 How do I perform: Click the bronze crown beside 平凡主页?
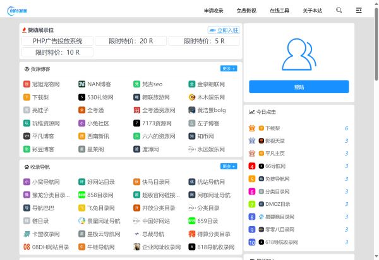point(252,154)
